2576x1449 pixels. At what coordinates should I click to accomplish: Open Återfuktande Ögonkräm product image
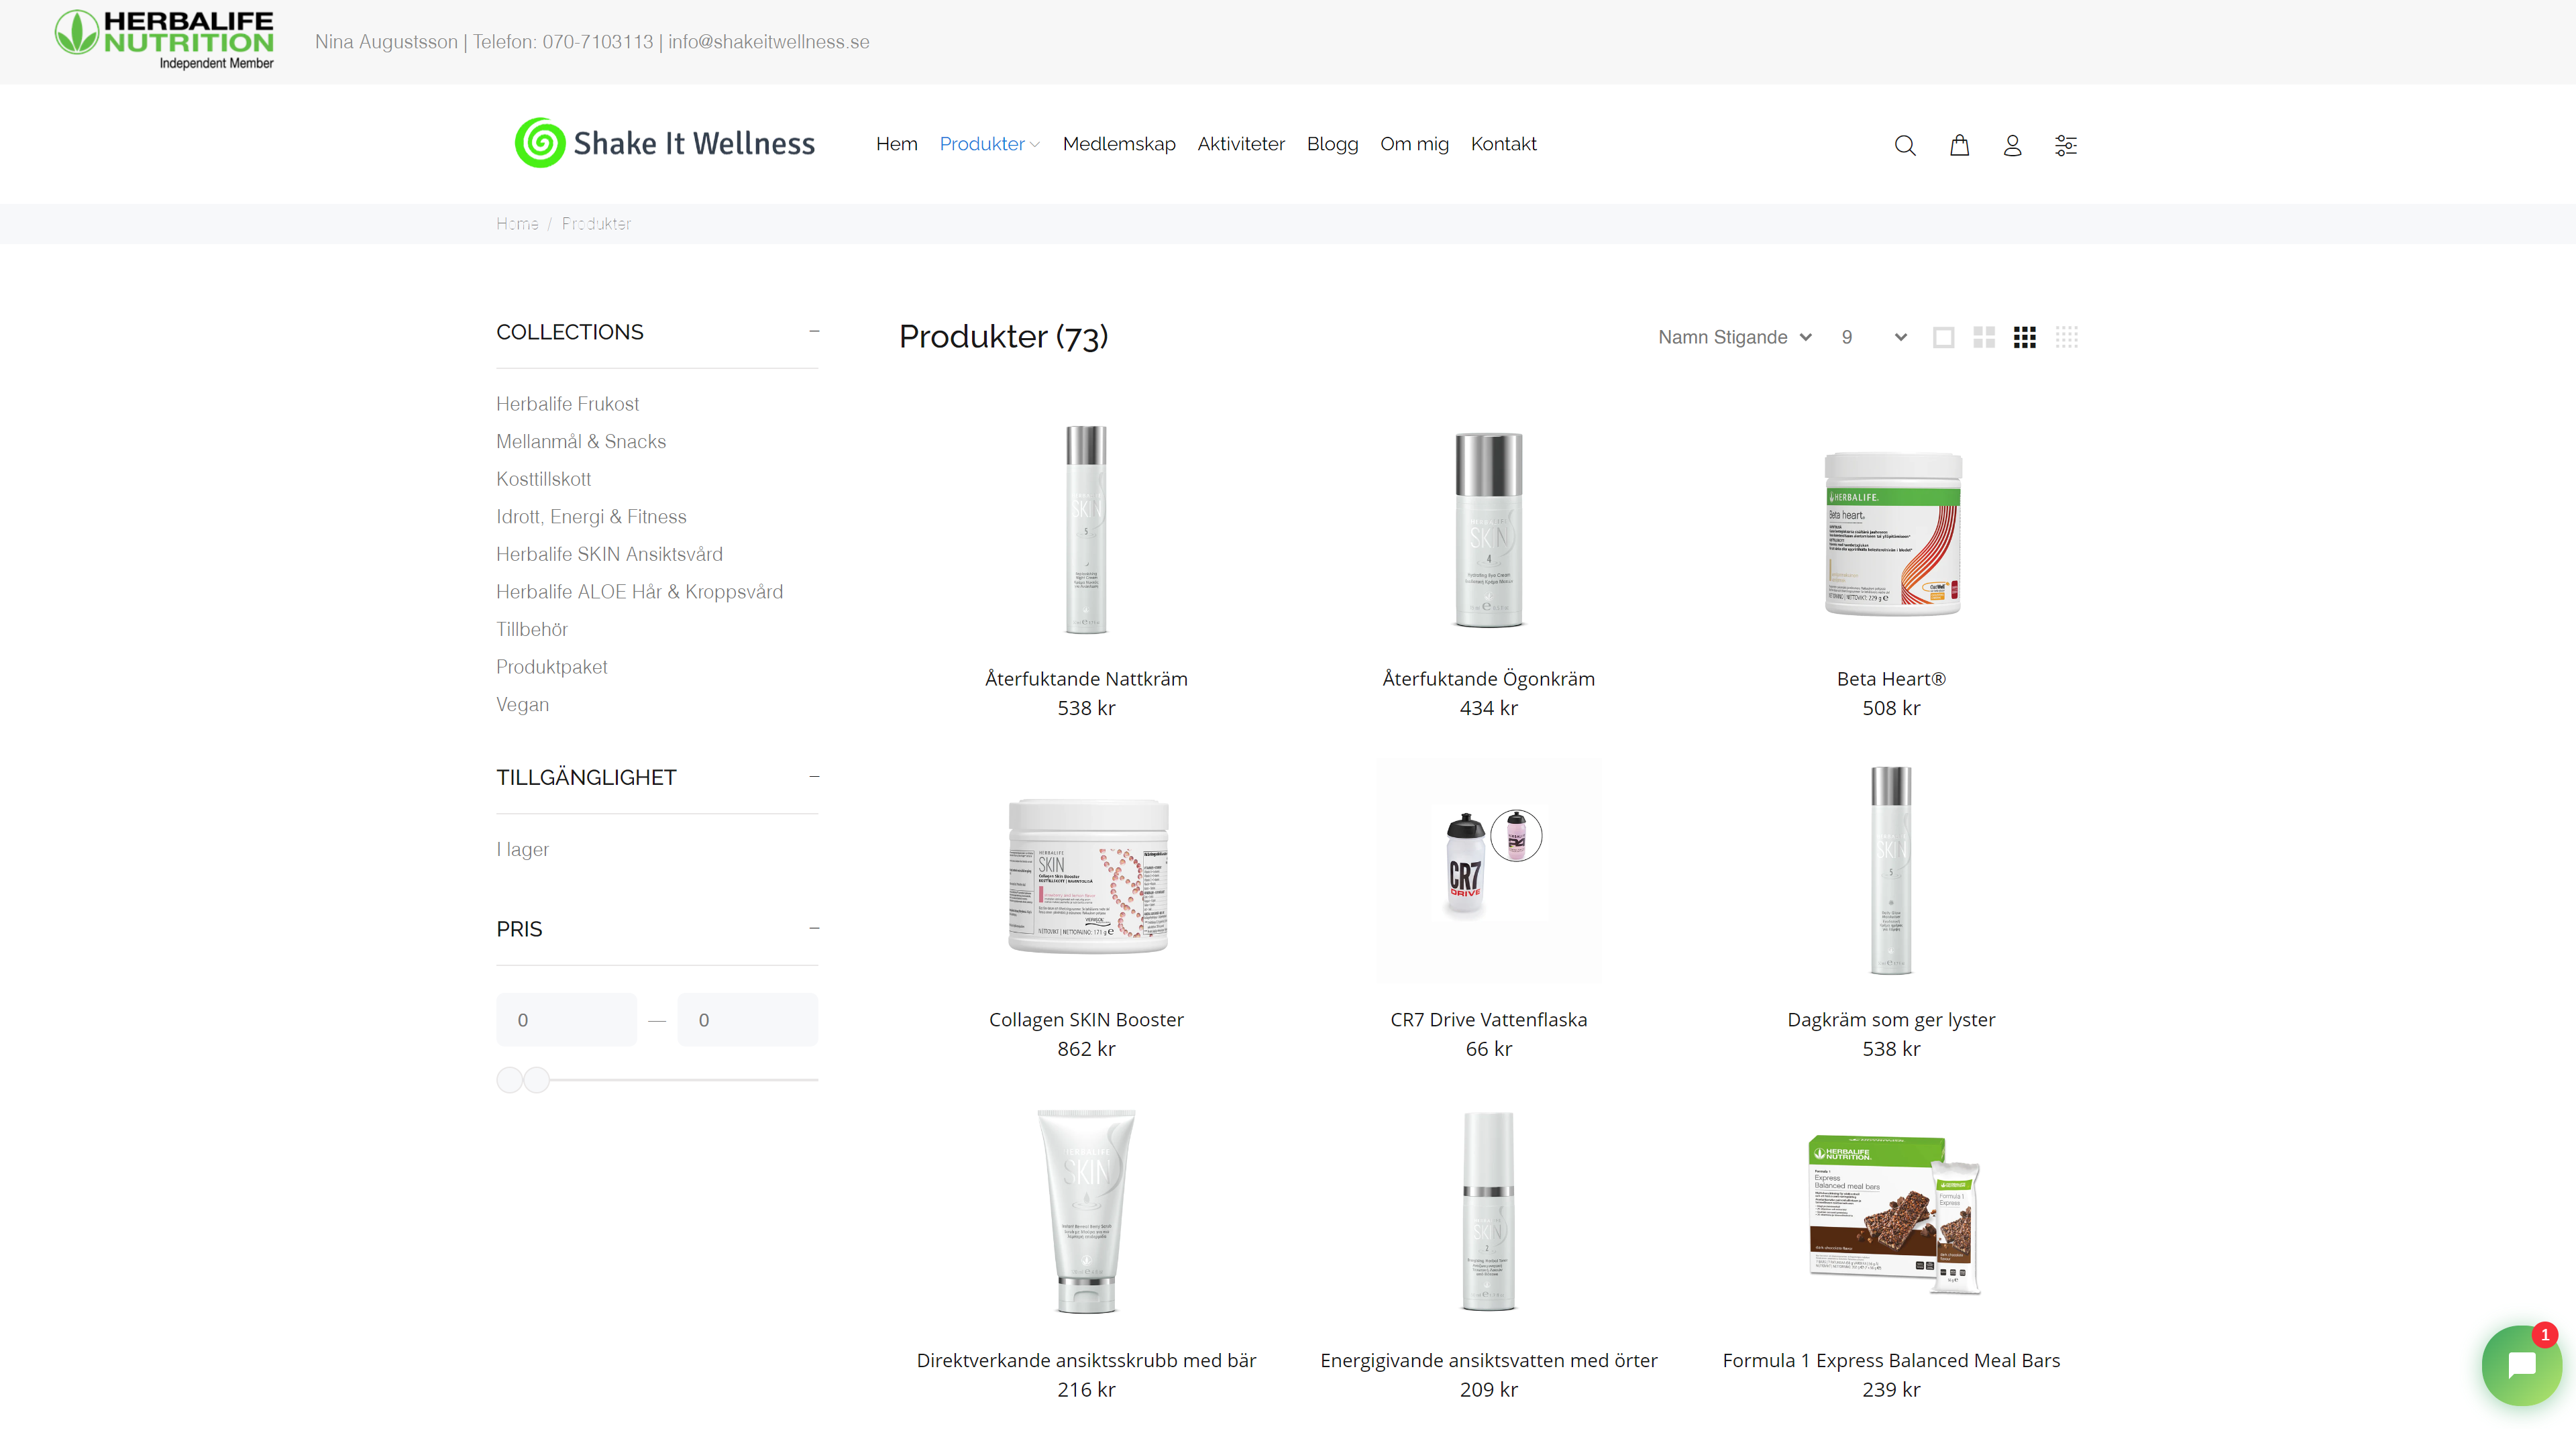coord(1488,530)
